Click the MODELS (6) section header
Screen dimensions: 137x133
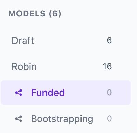[35, 14]
